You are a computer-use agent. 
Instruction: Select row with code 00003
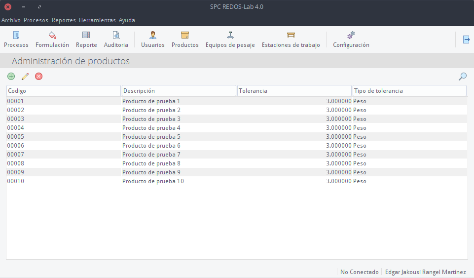(237, 119)
